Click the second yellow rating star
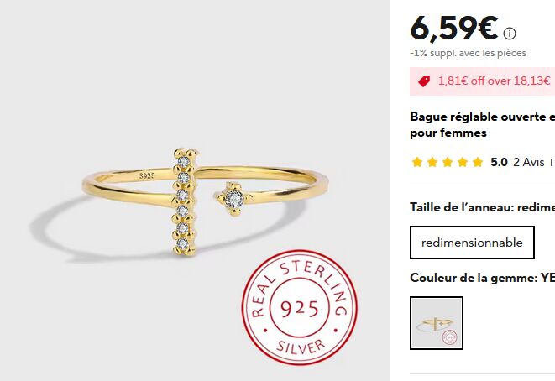The height and width of the screenshot is (381, 555). tap(432, 162)
